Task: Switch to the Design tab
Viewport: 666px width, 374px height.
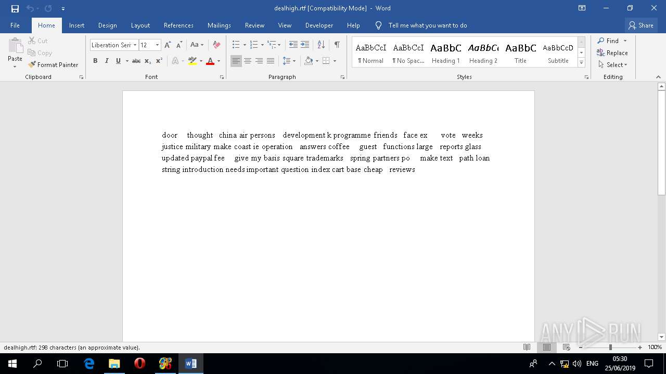Action: (x=107, y=25)
